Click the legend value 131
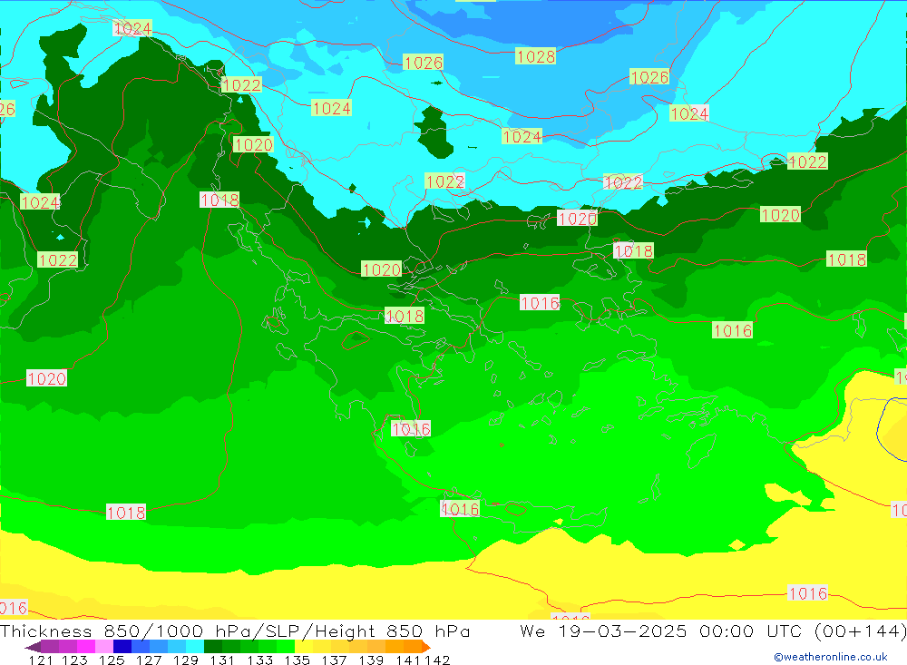907x665 pixels. 222,660
